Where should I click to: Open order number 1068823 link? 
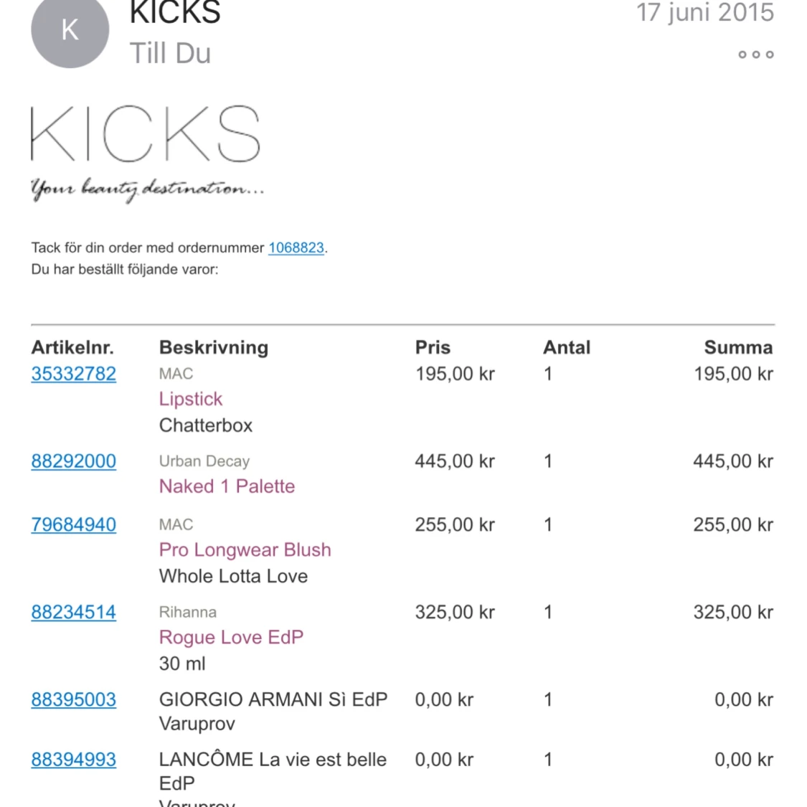click(296, 247)
